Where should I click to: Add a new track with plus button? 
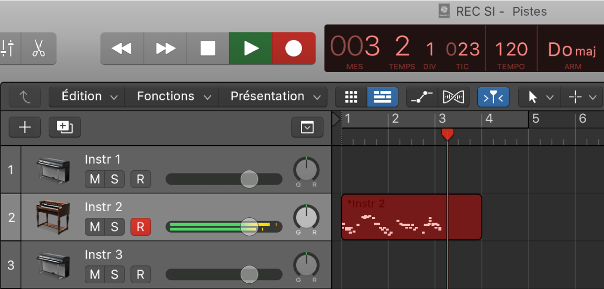25,127
